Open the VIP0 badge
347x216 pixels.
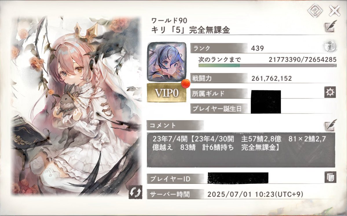(x=167, y=93)
